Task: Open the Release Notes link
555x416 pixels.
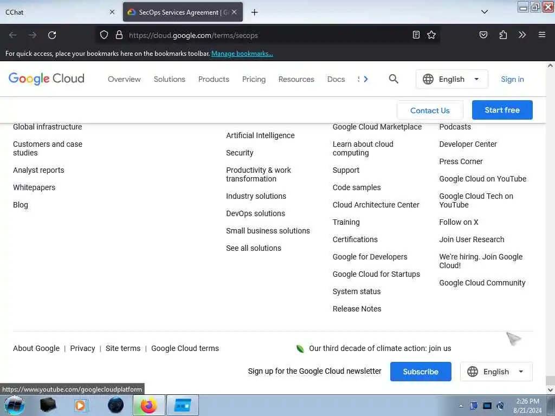Action: 357,309
